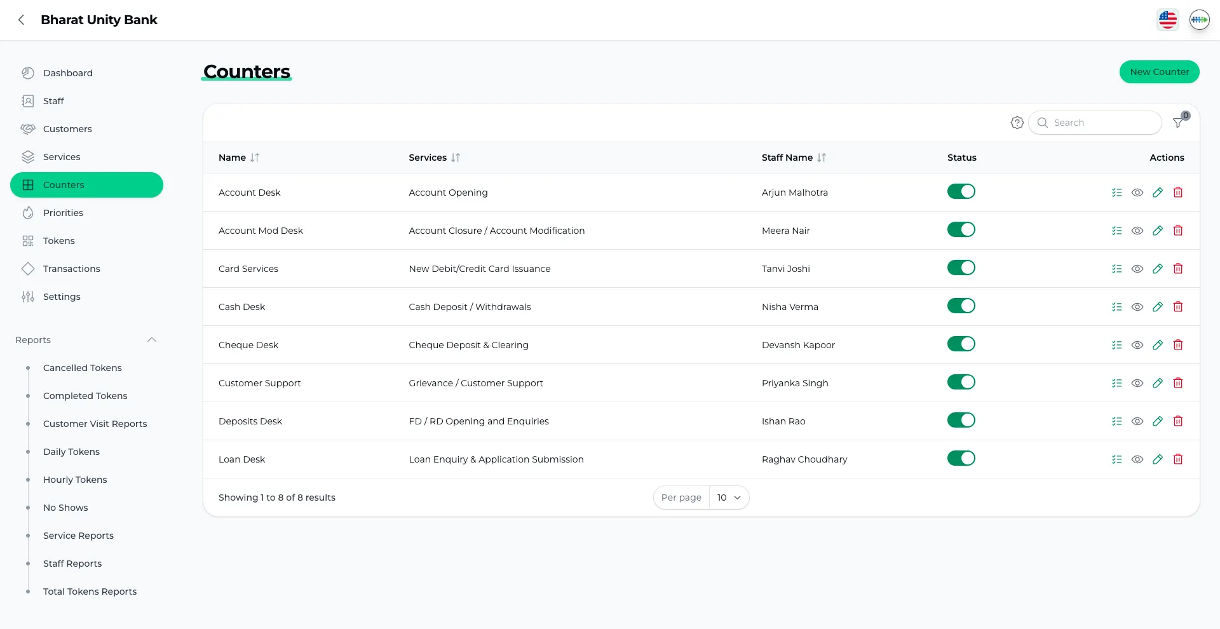Open the Per page dropdown

[x=728, y=497]
